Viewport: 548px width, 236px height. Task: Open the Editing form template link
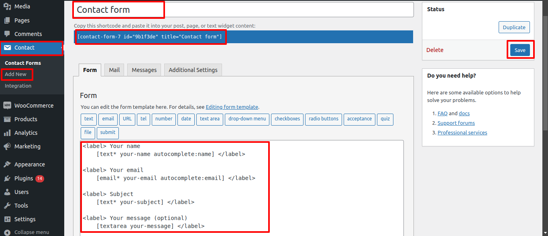tap(232, 107)
